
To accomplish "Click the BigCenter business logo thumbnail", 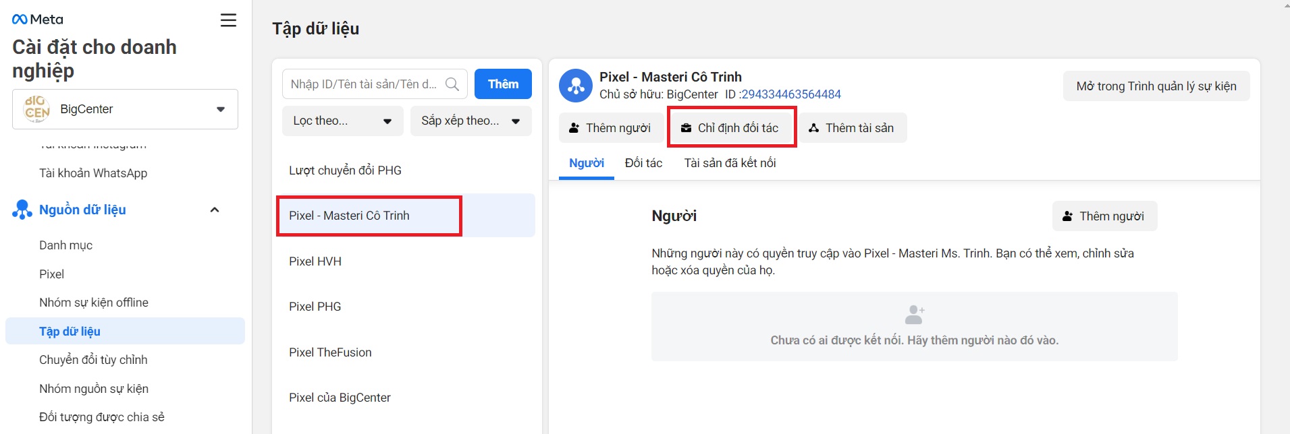I will point(36,109).
